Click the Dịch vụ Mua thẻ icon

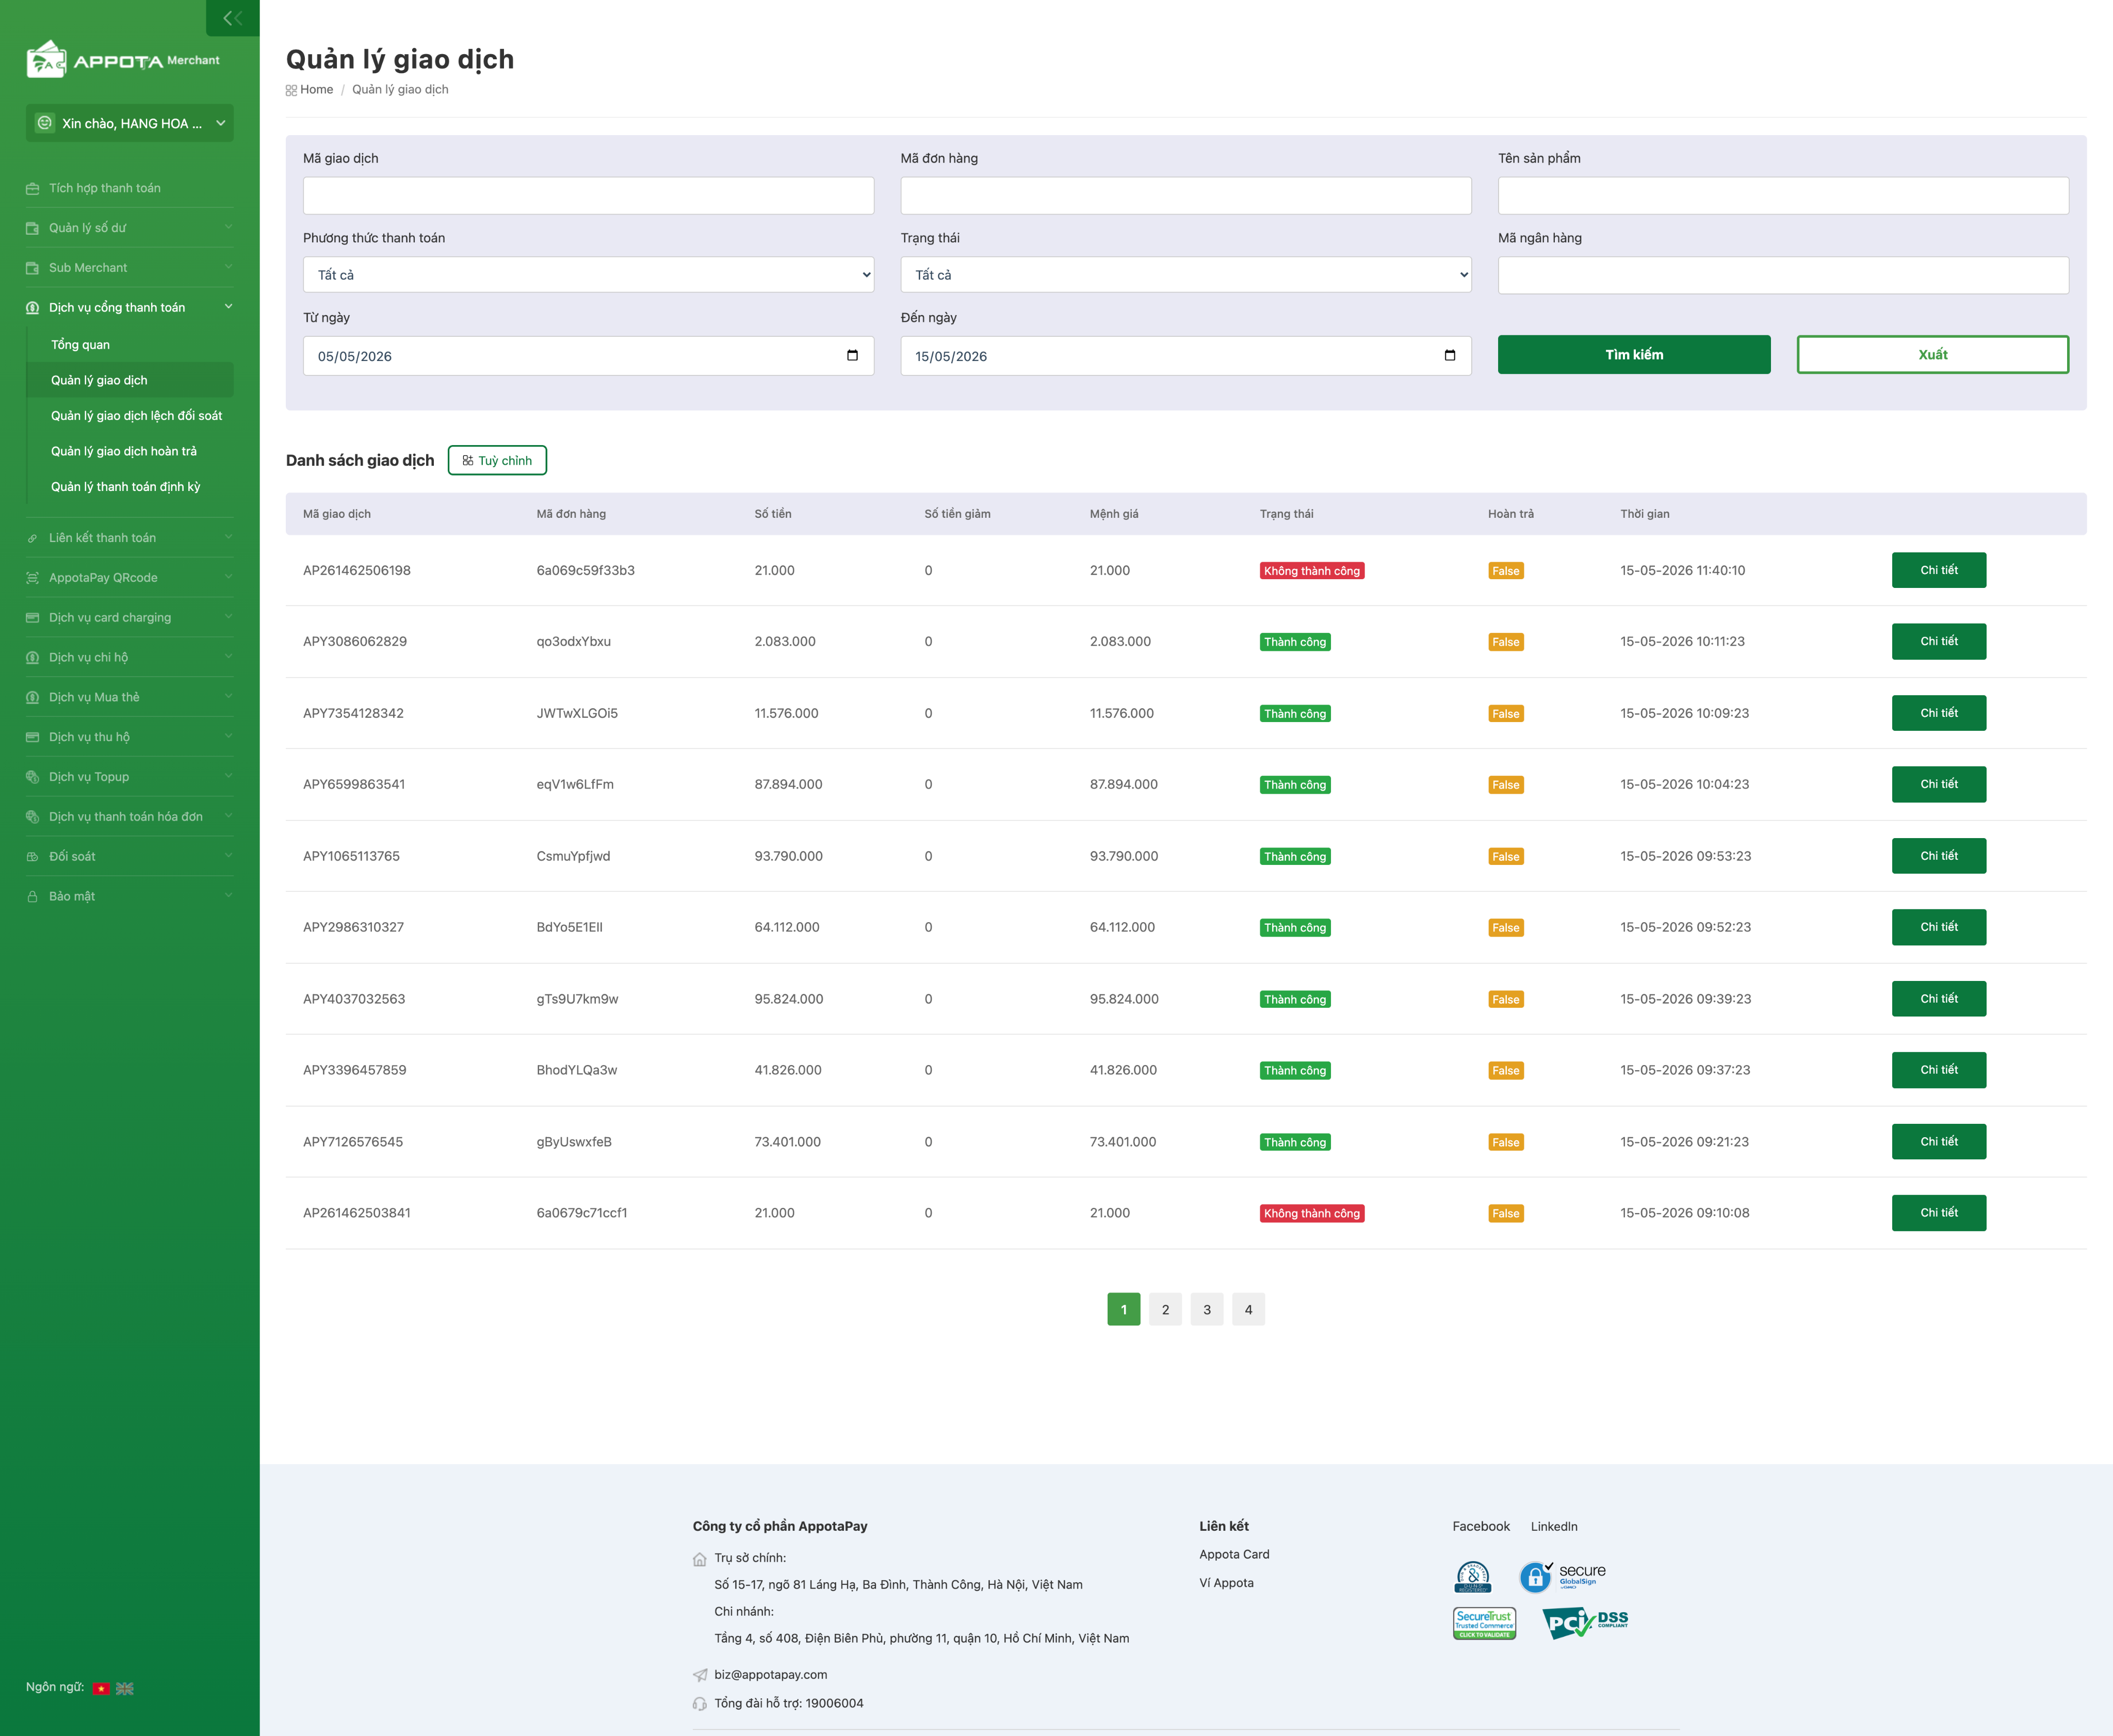coord(32,697)
